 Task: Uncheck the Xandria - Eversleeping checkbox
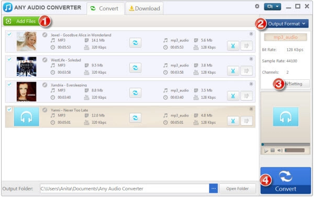point(9,85)
